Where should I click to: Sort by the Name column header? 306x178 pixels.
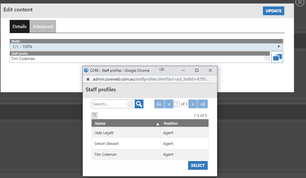tap(126, 123)
